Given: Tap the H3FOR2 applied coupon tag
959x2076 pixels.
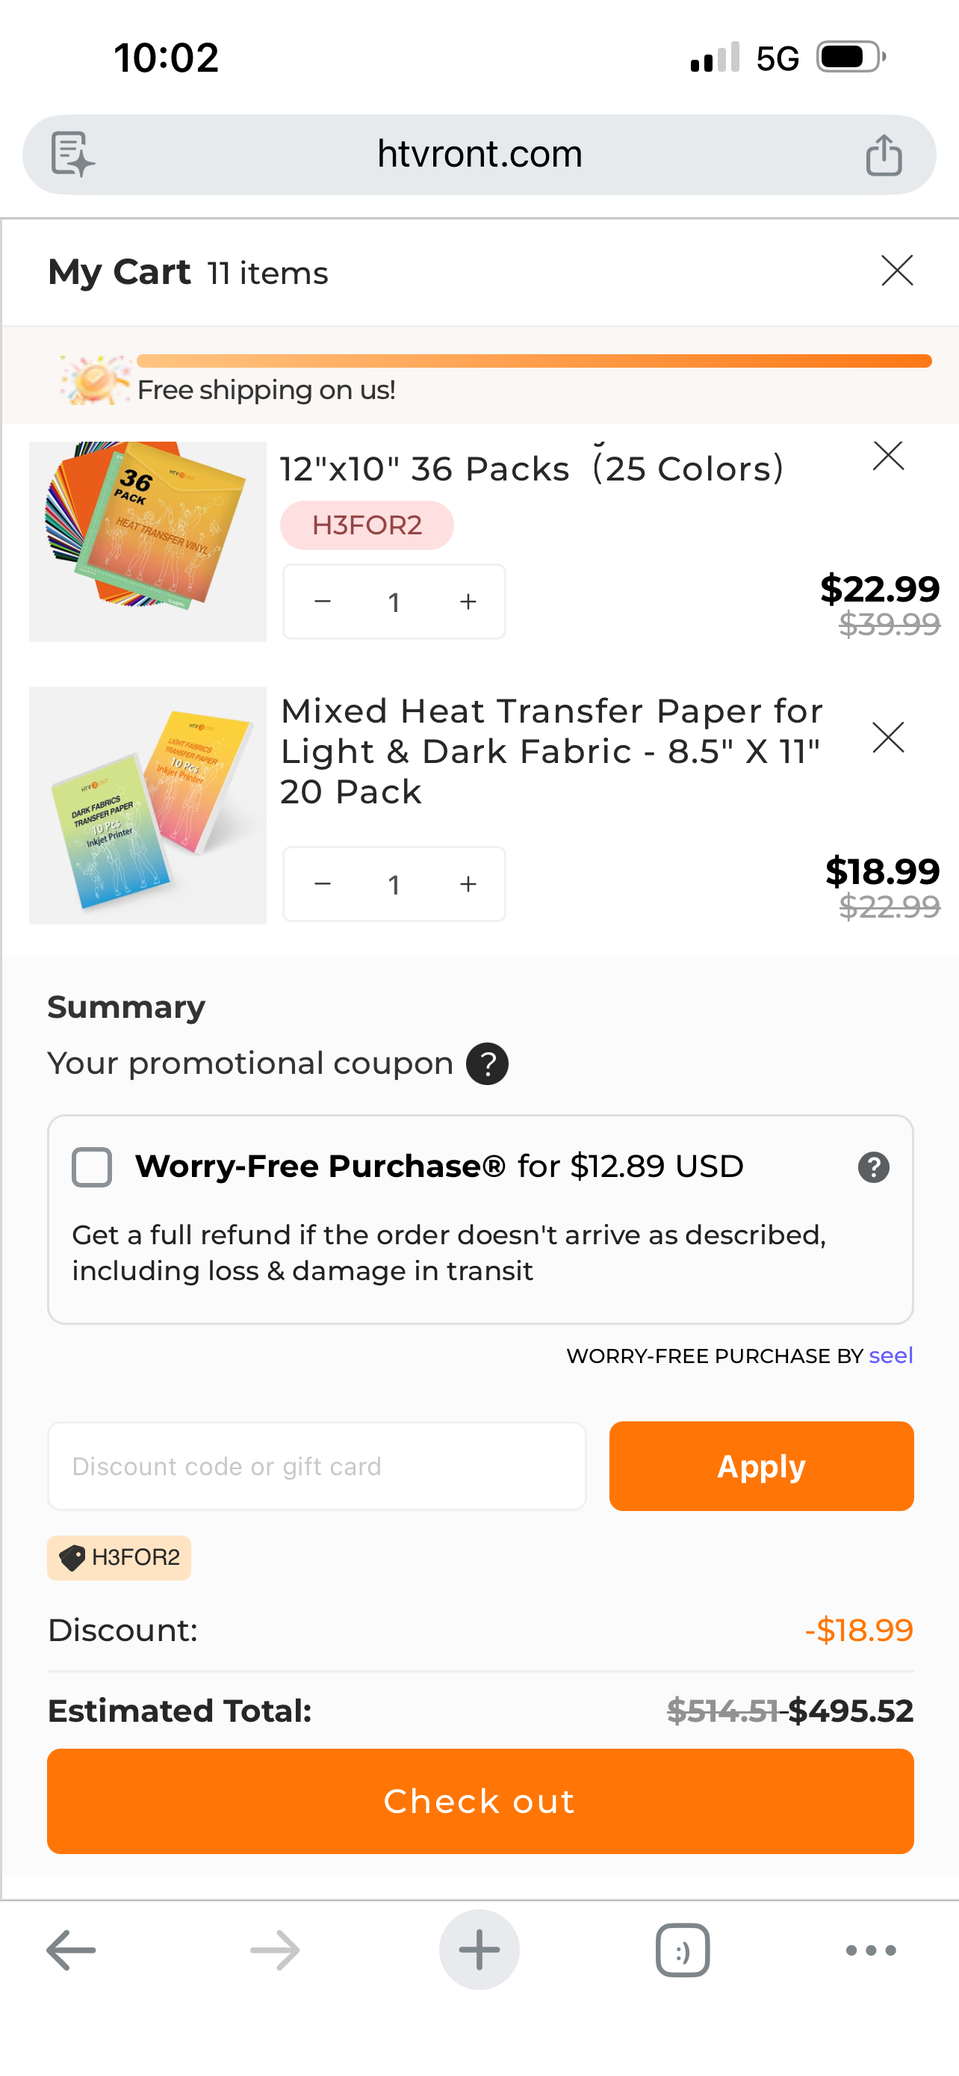Looking at the screenshot, I should [x=120, y=1557].
